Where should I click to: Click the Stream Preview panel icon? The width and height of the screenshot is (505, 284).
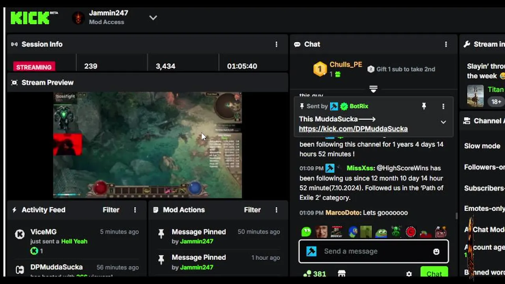15,82
